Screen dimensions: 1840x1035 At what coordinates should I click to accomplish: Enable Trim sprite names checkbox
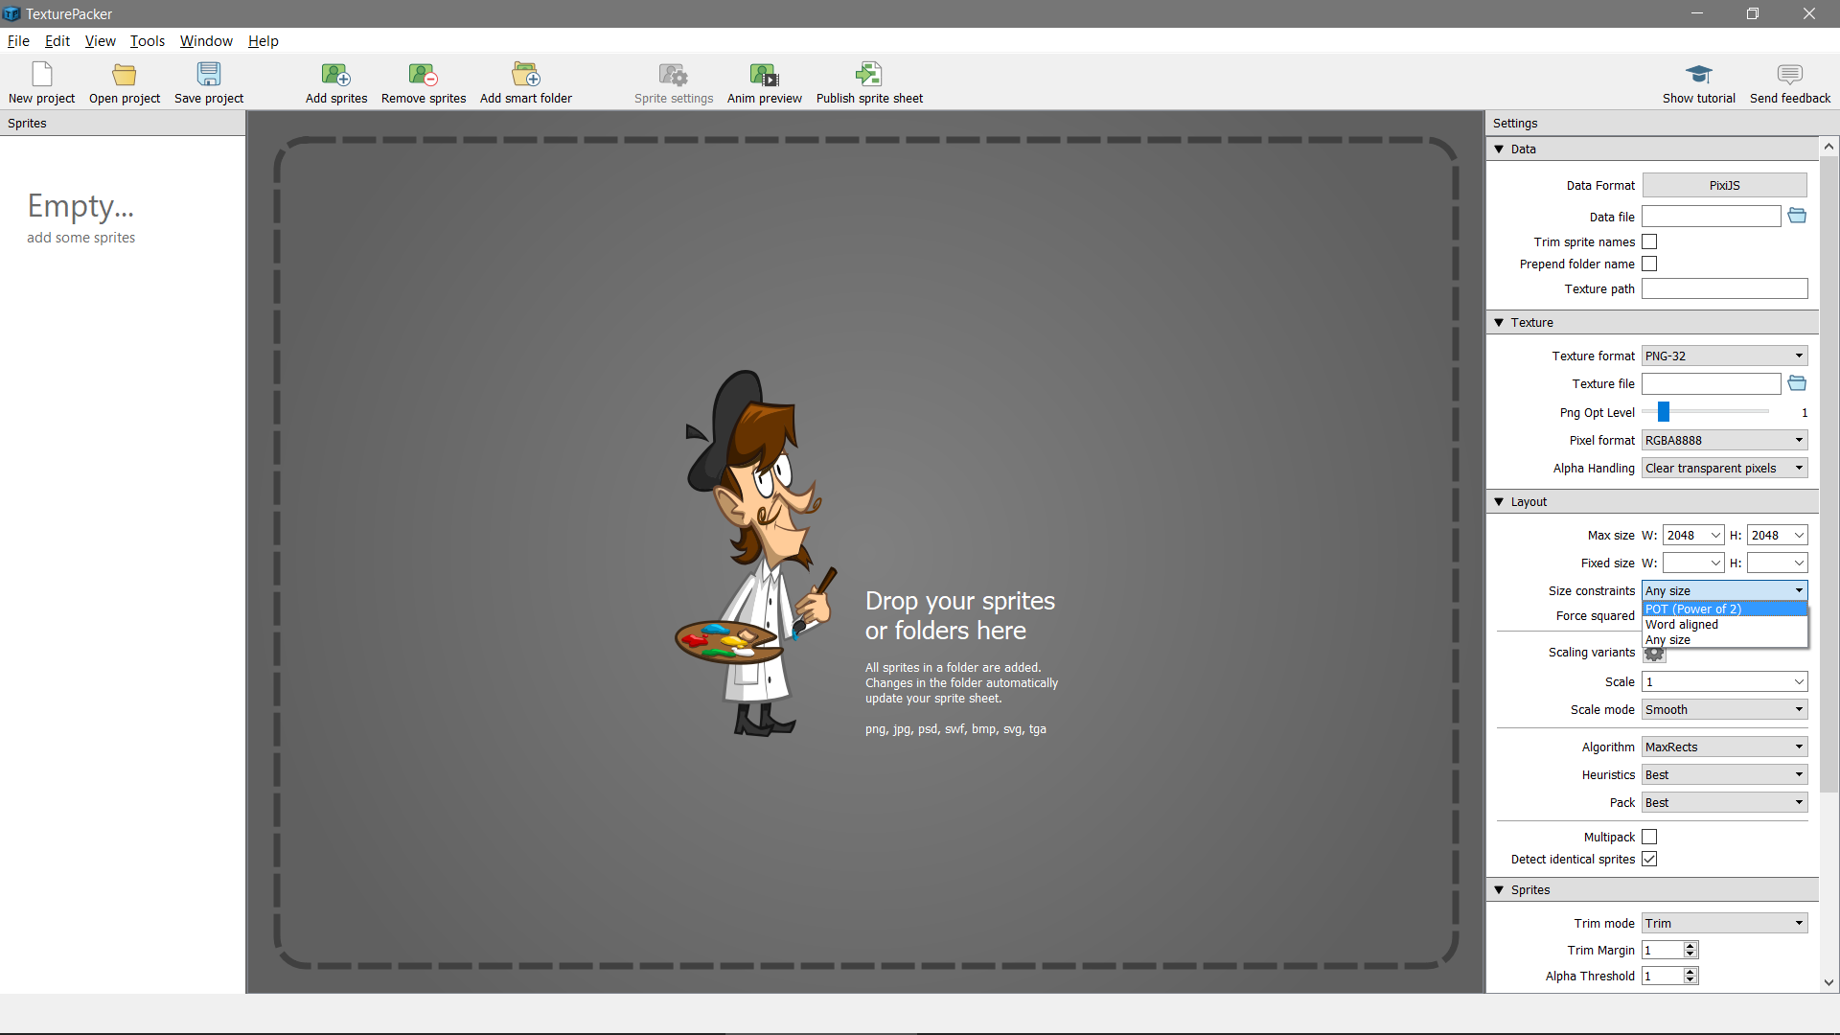1649,241
